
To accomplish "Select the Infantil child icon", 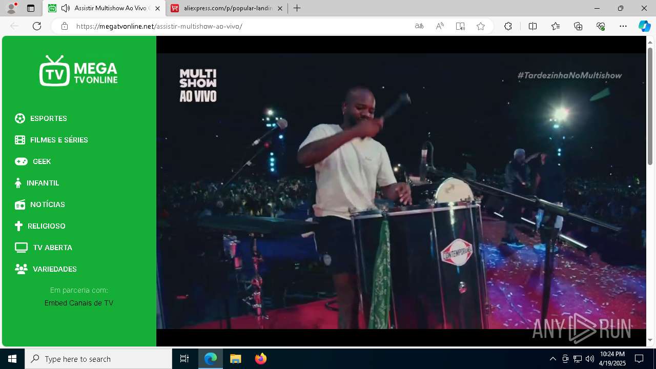I will (18, 183).
